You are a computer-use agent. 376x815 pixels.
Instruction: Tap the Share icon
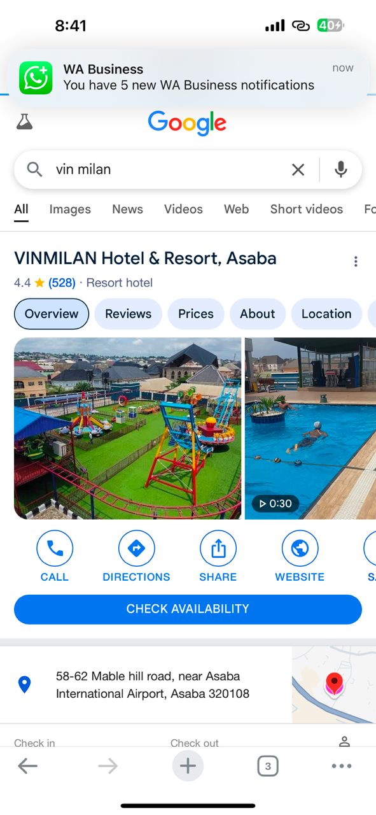pos(218,548)
